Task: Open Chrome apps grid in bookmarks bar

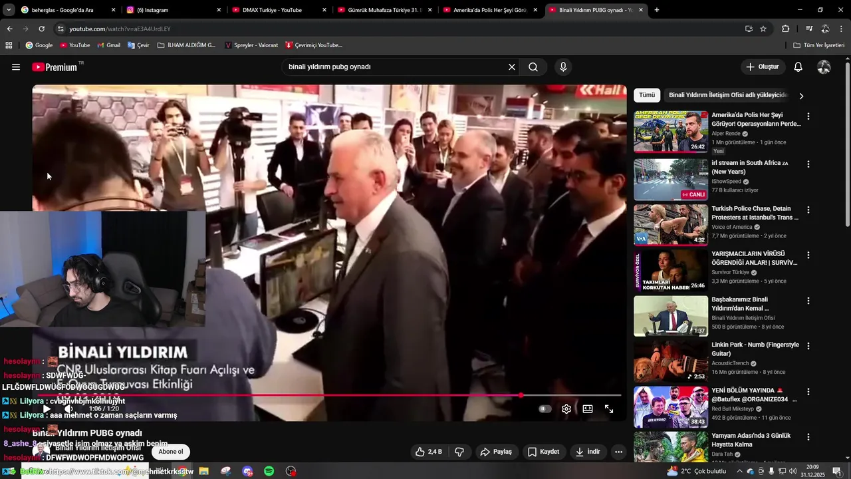Action: 9,45
